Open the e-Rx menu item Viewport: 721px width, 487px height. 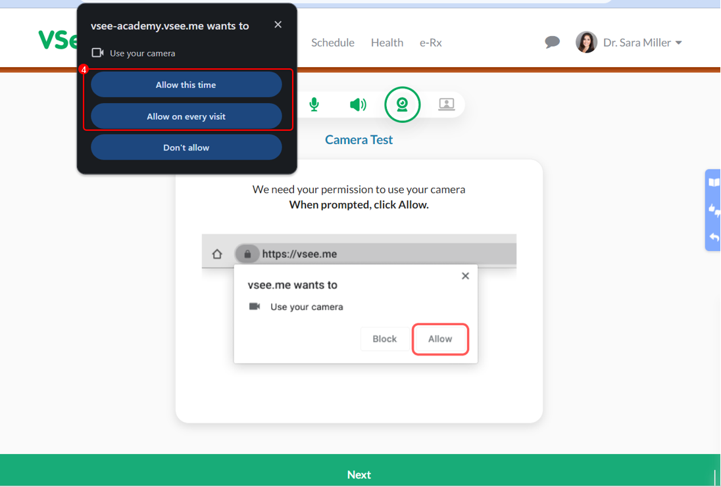point(431,43)
